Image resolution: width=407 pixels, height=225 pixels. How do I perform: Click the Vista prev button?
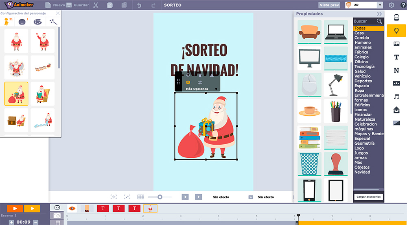pos(329,5)
